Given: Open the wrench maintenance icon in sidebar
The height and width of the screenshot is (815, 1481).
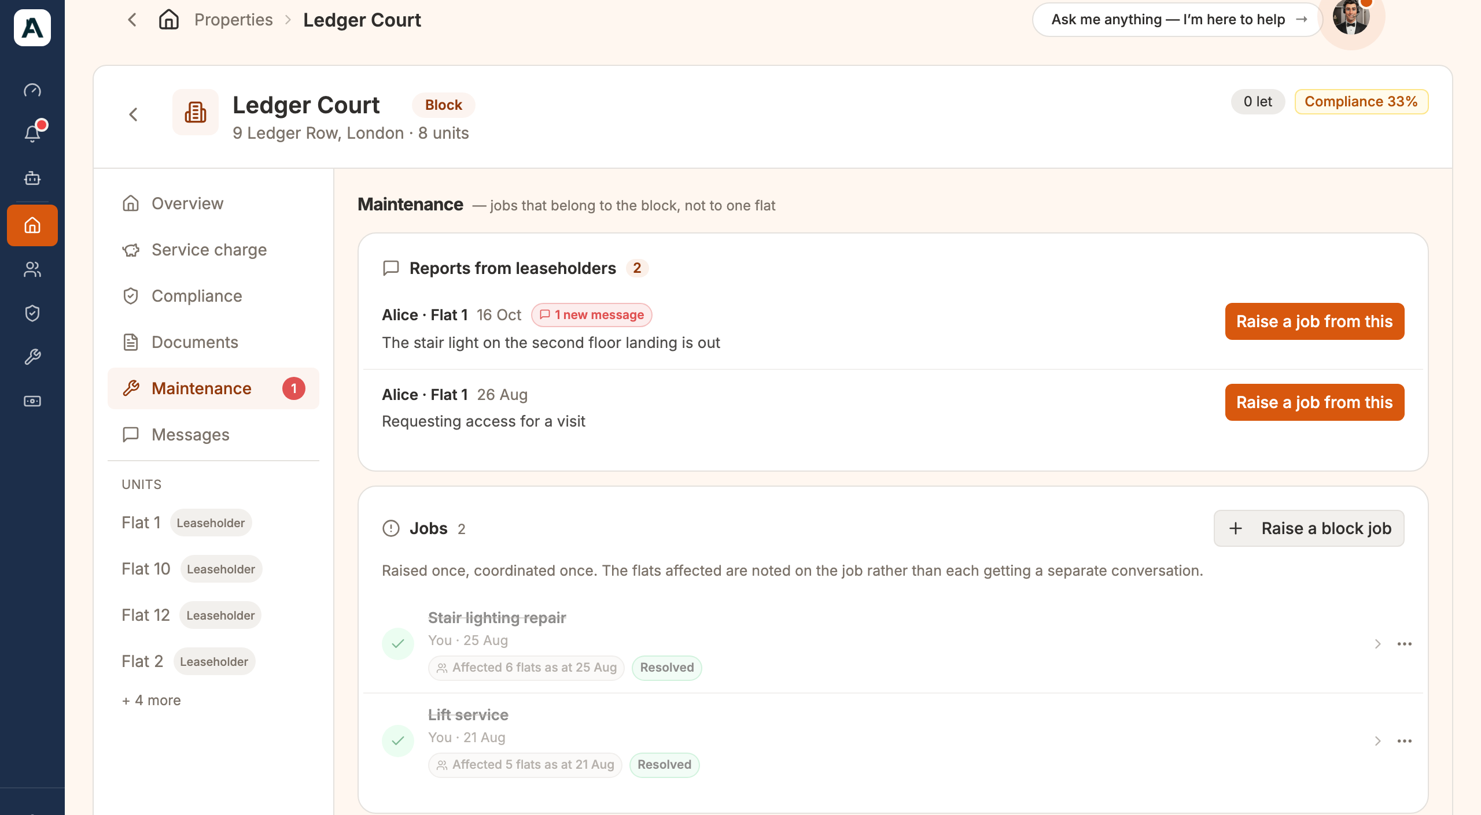Looking at the screenshot, I should [32, 357].
